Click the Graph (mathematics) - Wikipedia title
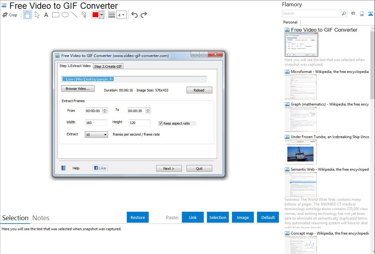 (330, 104)
